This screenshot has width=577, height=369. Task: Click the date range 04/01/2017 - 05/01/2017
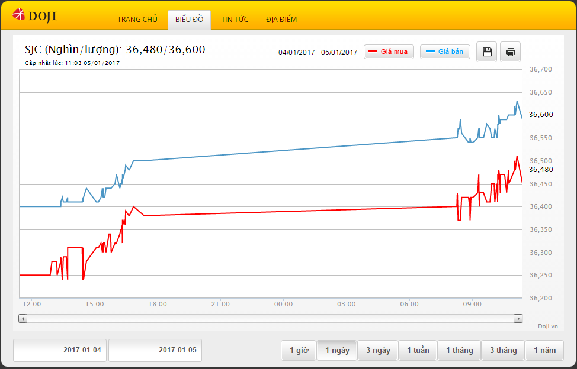pyautogui.click(x=318, y=53)
